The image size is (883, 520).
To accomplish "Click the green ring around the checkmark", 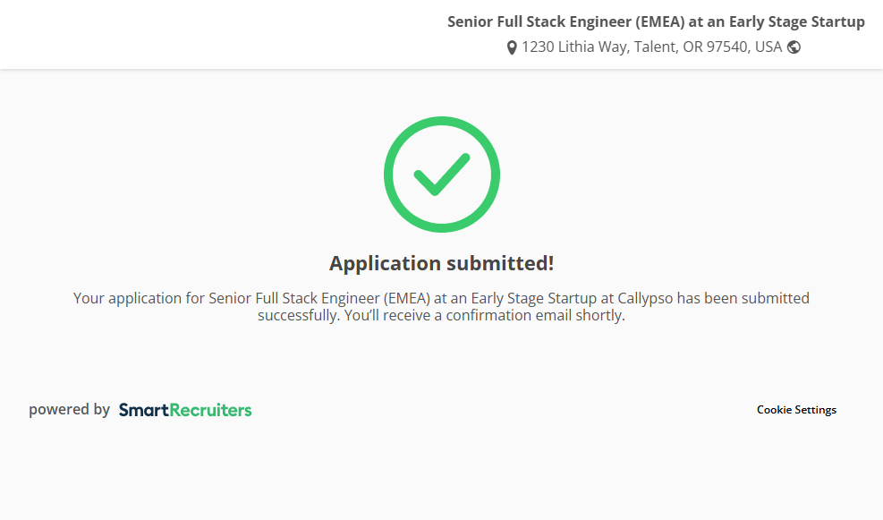I will [389, 175].
